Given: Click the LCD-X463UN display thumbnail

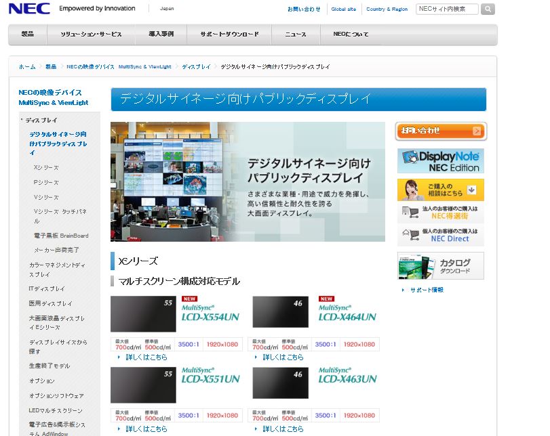Looking at the screenshot, I should tap(280, 383).
